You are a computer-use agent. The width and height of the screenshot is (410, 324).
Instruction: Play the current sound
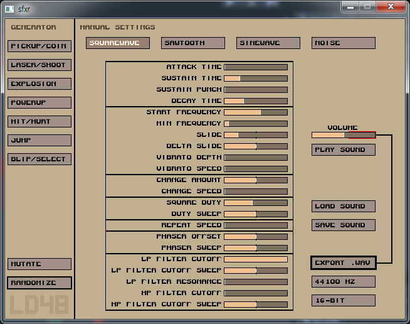344,150
